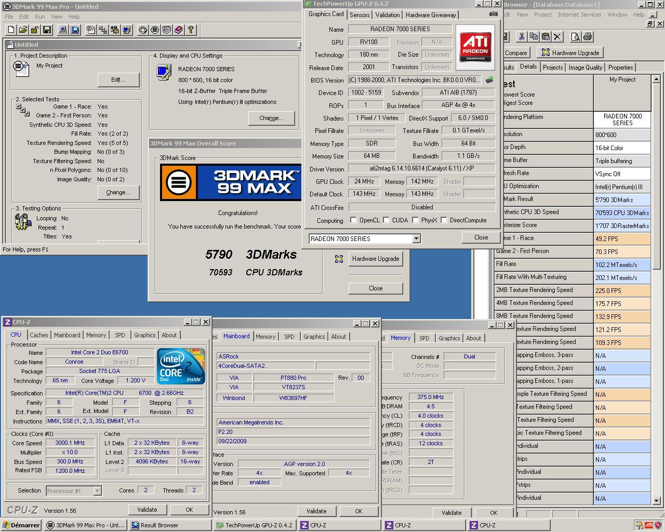
Task: Click the Result Browser scrollbar up arrow
Action: tap(656, 79)
